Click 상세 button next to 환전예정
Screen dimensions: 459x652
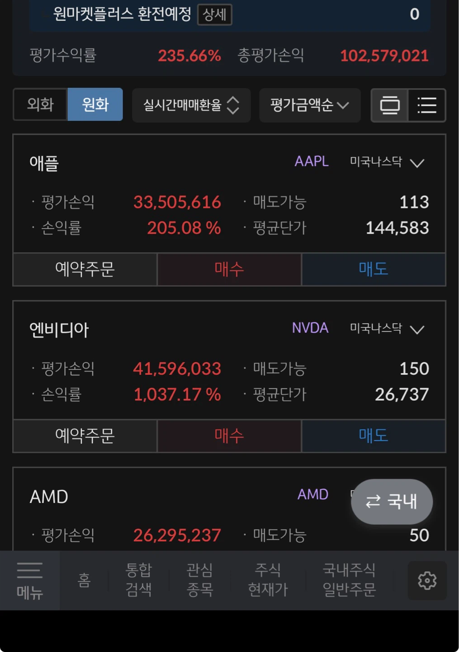pyautogui.click(x=215, y=14)
